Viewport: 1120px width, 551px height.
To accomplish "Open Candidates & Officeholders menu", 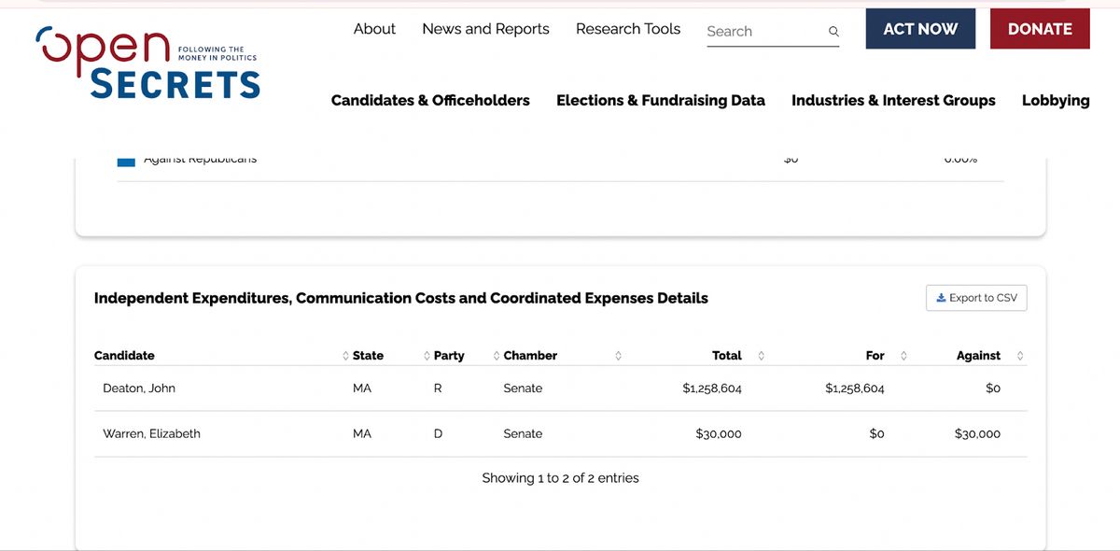I will [x=430, y=101].
